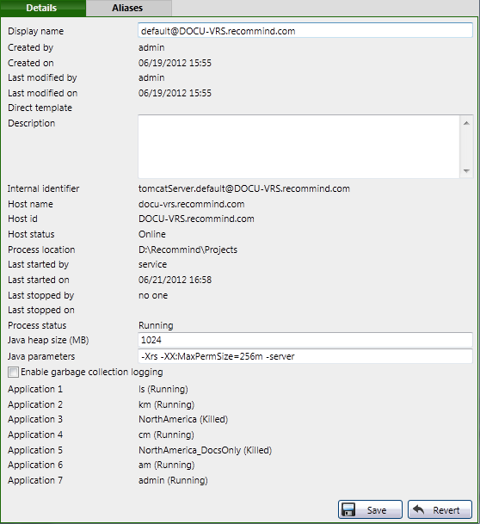Click the Description scrollbar up arrow
480x524 pixels.
(466, 123)
